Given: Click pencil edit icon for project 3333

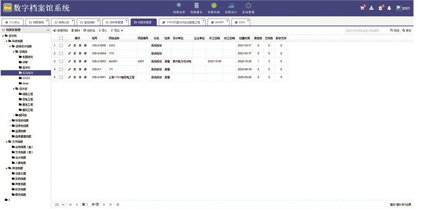Looking at the screenshot, I should click(69, 45).
